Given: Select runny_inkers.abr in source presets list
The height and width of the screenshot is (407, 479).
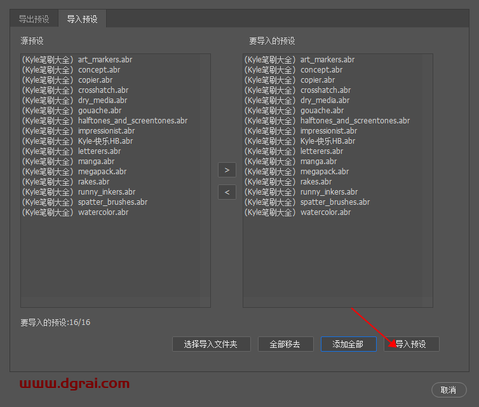Looking at the screenshot, I should pos(79,191).
